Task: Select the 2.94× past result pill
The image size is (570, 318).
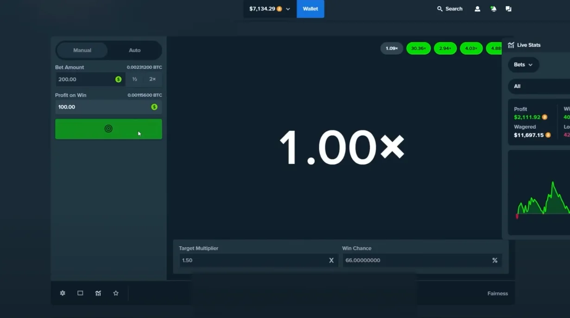Action: coord(445,48)
